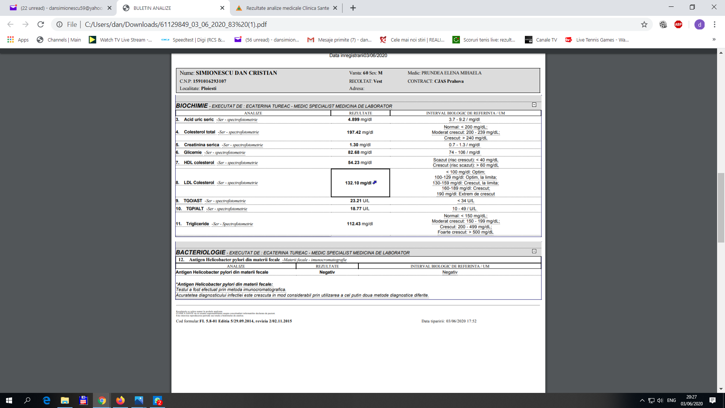Select the Negativ Helicobacter result

(327, 272)
